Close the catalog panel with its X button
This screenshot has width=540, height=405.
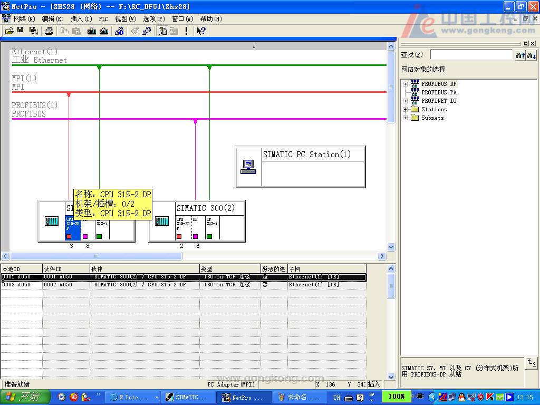[533, 43]
